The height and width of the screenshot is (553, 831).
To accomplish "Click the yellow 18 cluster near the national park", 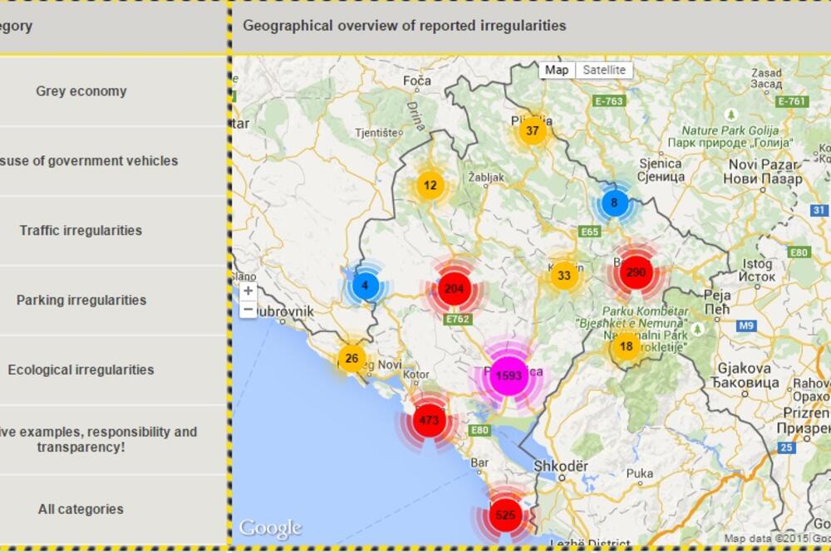I will point(625,346).
